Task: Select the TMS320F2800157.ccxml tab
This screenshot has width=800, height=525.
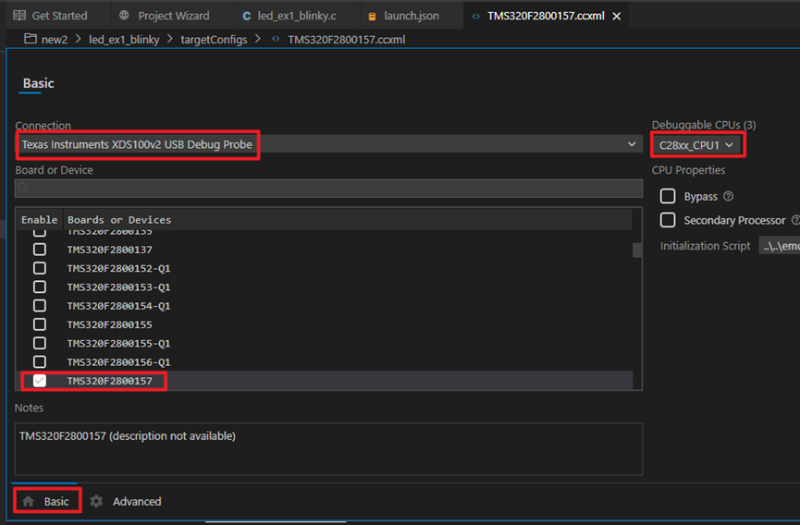Action: point(546,16)
